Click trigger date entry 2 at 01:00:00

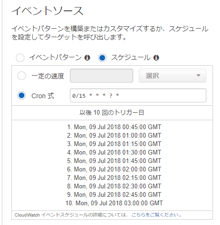pyautogui.click(x=114, y=135)
